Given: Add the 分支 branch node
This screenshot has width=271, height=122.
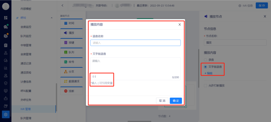Looking at the screenshot, I should point(71,72).
